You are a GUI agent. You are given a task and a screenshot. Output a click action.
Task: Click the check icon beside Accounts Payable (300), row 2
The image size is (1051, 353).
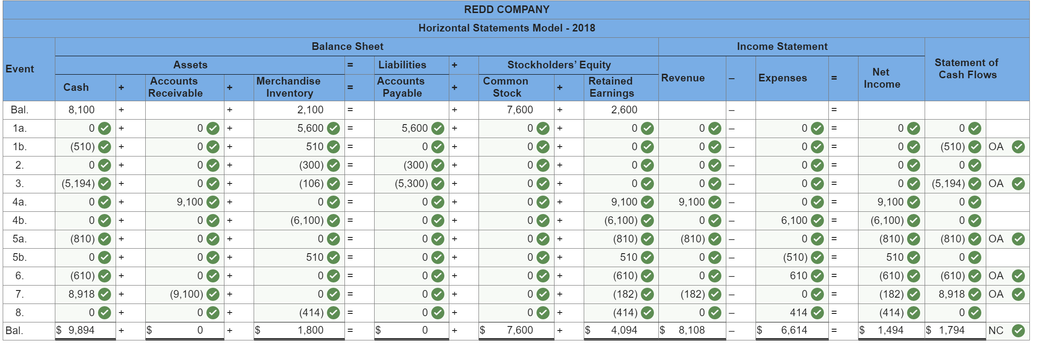pyautogui.click(x=438, y=165)
